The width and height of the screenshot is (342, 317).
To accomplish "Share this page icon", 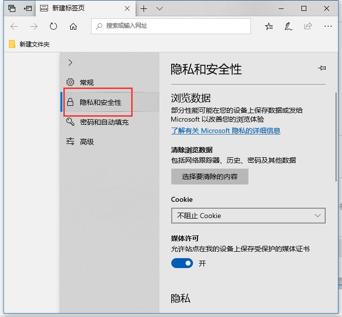I will [x=308, y=26].
